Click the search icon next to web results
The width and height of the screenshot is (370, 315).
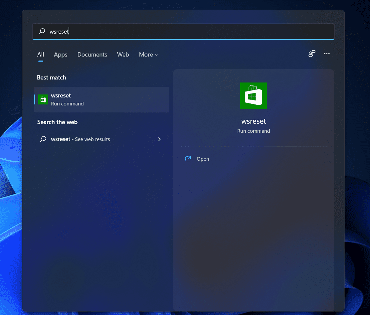(x=43, y=139)
